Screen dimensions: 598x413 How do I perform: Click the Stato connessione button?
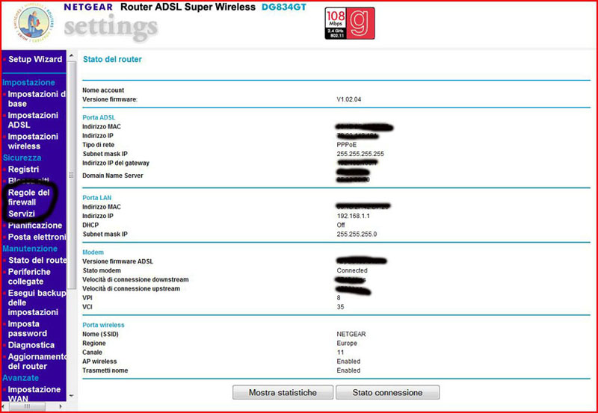387,392
